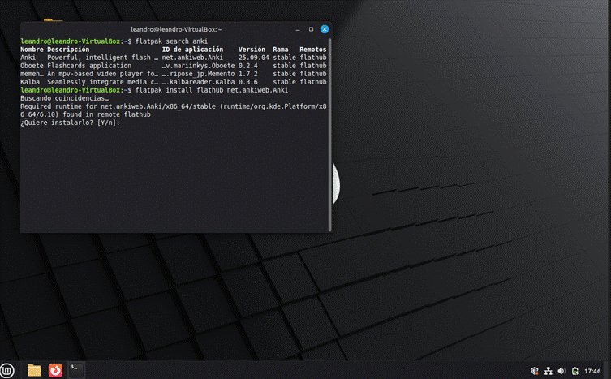Click the '¿Quiere instalarlo? [Y/n]:' prompt line
611x379 pixels.
tap(70, 123)
